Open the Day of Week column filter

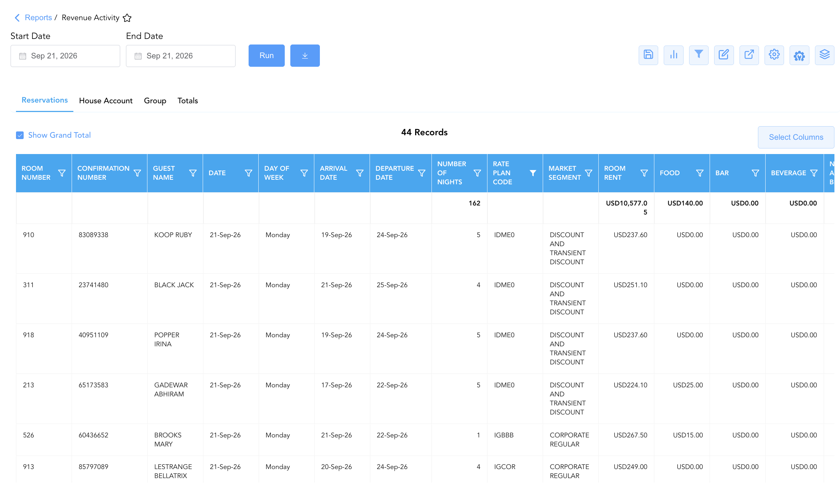304,173
